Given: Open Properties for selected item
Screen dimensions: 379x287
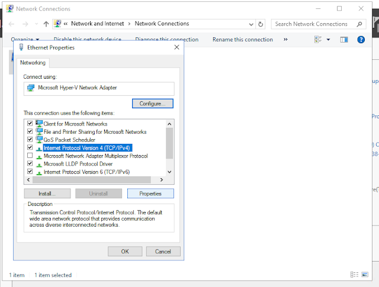Looking at the screenshot, I should pos(150,194).
